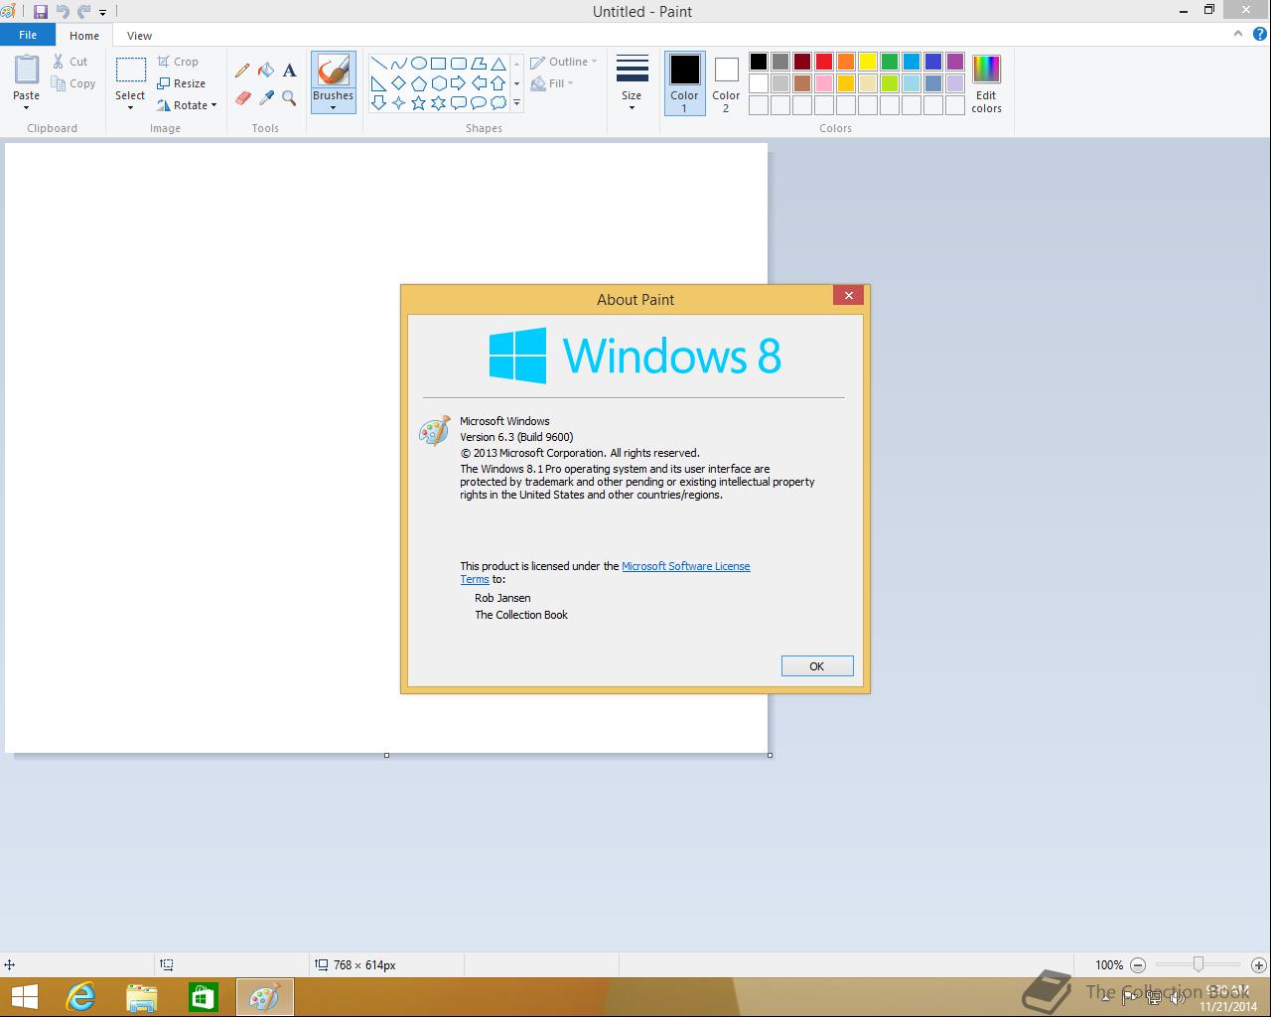Image resolution: width=1271 pixels, height=1017 pixels.
Task: Open Paint Help question mark icon
Action: point(1258,34)
